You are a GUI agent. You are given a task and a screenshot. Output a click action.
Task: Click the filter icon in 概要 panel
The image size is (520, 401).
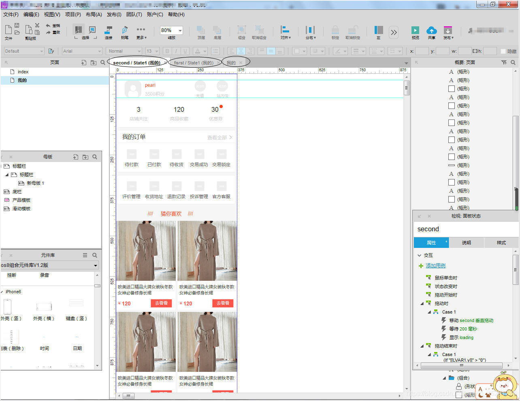click(504, 62)
